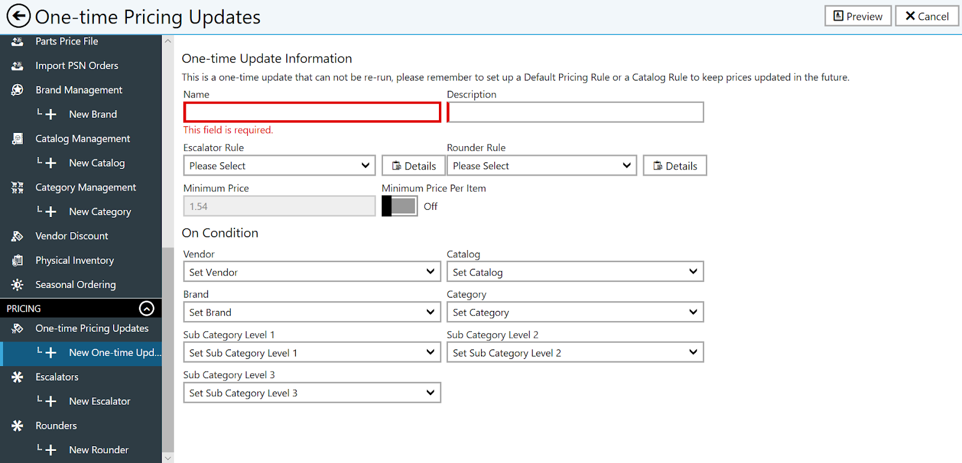962x463 pixels.
Task: Select New Category in sidebar
Action: tap(100, 212)
